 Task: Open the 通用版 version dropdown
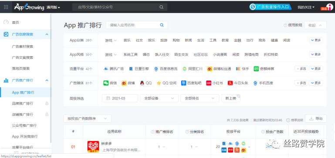pyautogui.click(x=53, y=7)
